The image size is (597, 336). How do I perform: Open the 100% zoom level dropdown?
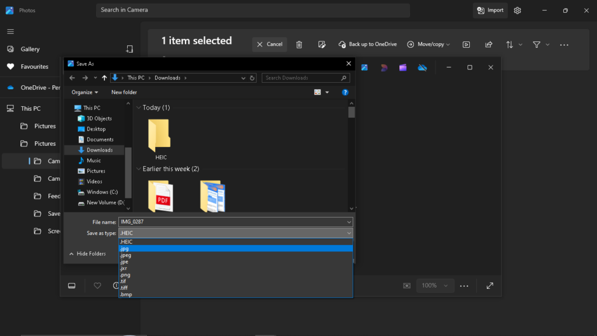[434, 285]
